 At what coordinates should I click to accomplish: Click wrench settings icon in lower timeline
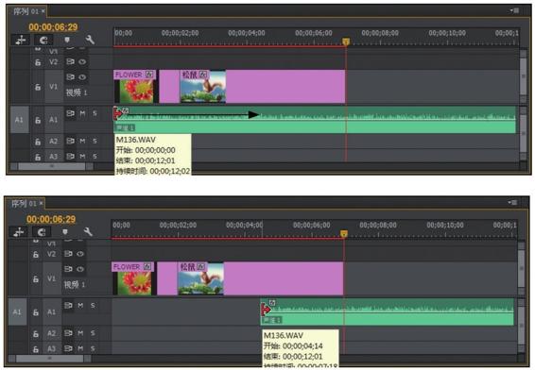(88, 232)
